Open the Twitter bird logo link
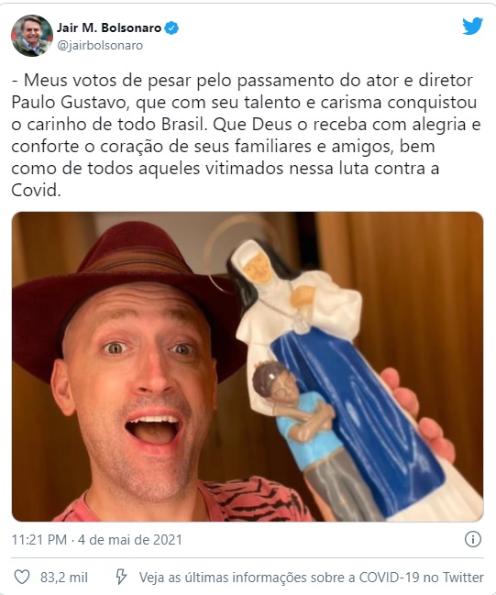496x595 pixels. (472, 27)
